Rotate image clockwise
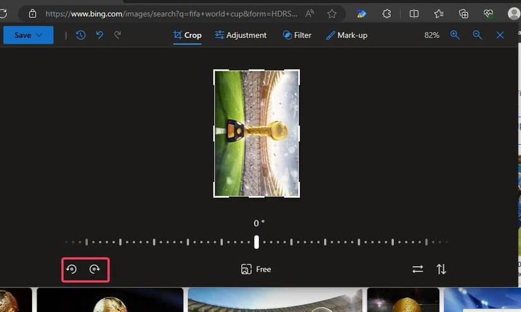Image resolution: width=521 pixels, height=312 pixels. [x=95, y=269]
